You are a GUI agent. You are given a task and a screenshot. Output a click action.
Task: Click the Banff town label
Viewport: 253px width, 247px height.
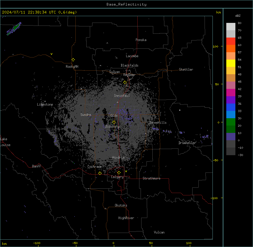tap(36, 166)
